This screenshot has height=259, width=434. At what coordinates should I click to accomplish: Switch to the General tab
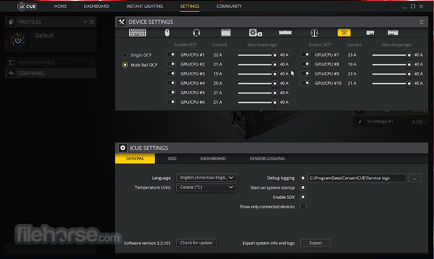coord(135,158)
